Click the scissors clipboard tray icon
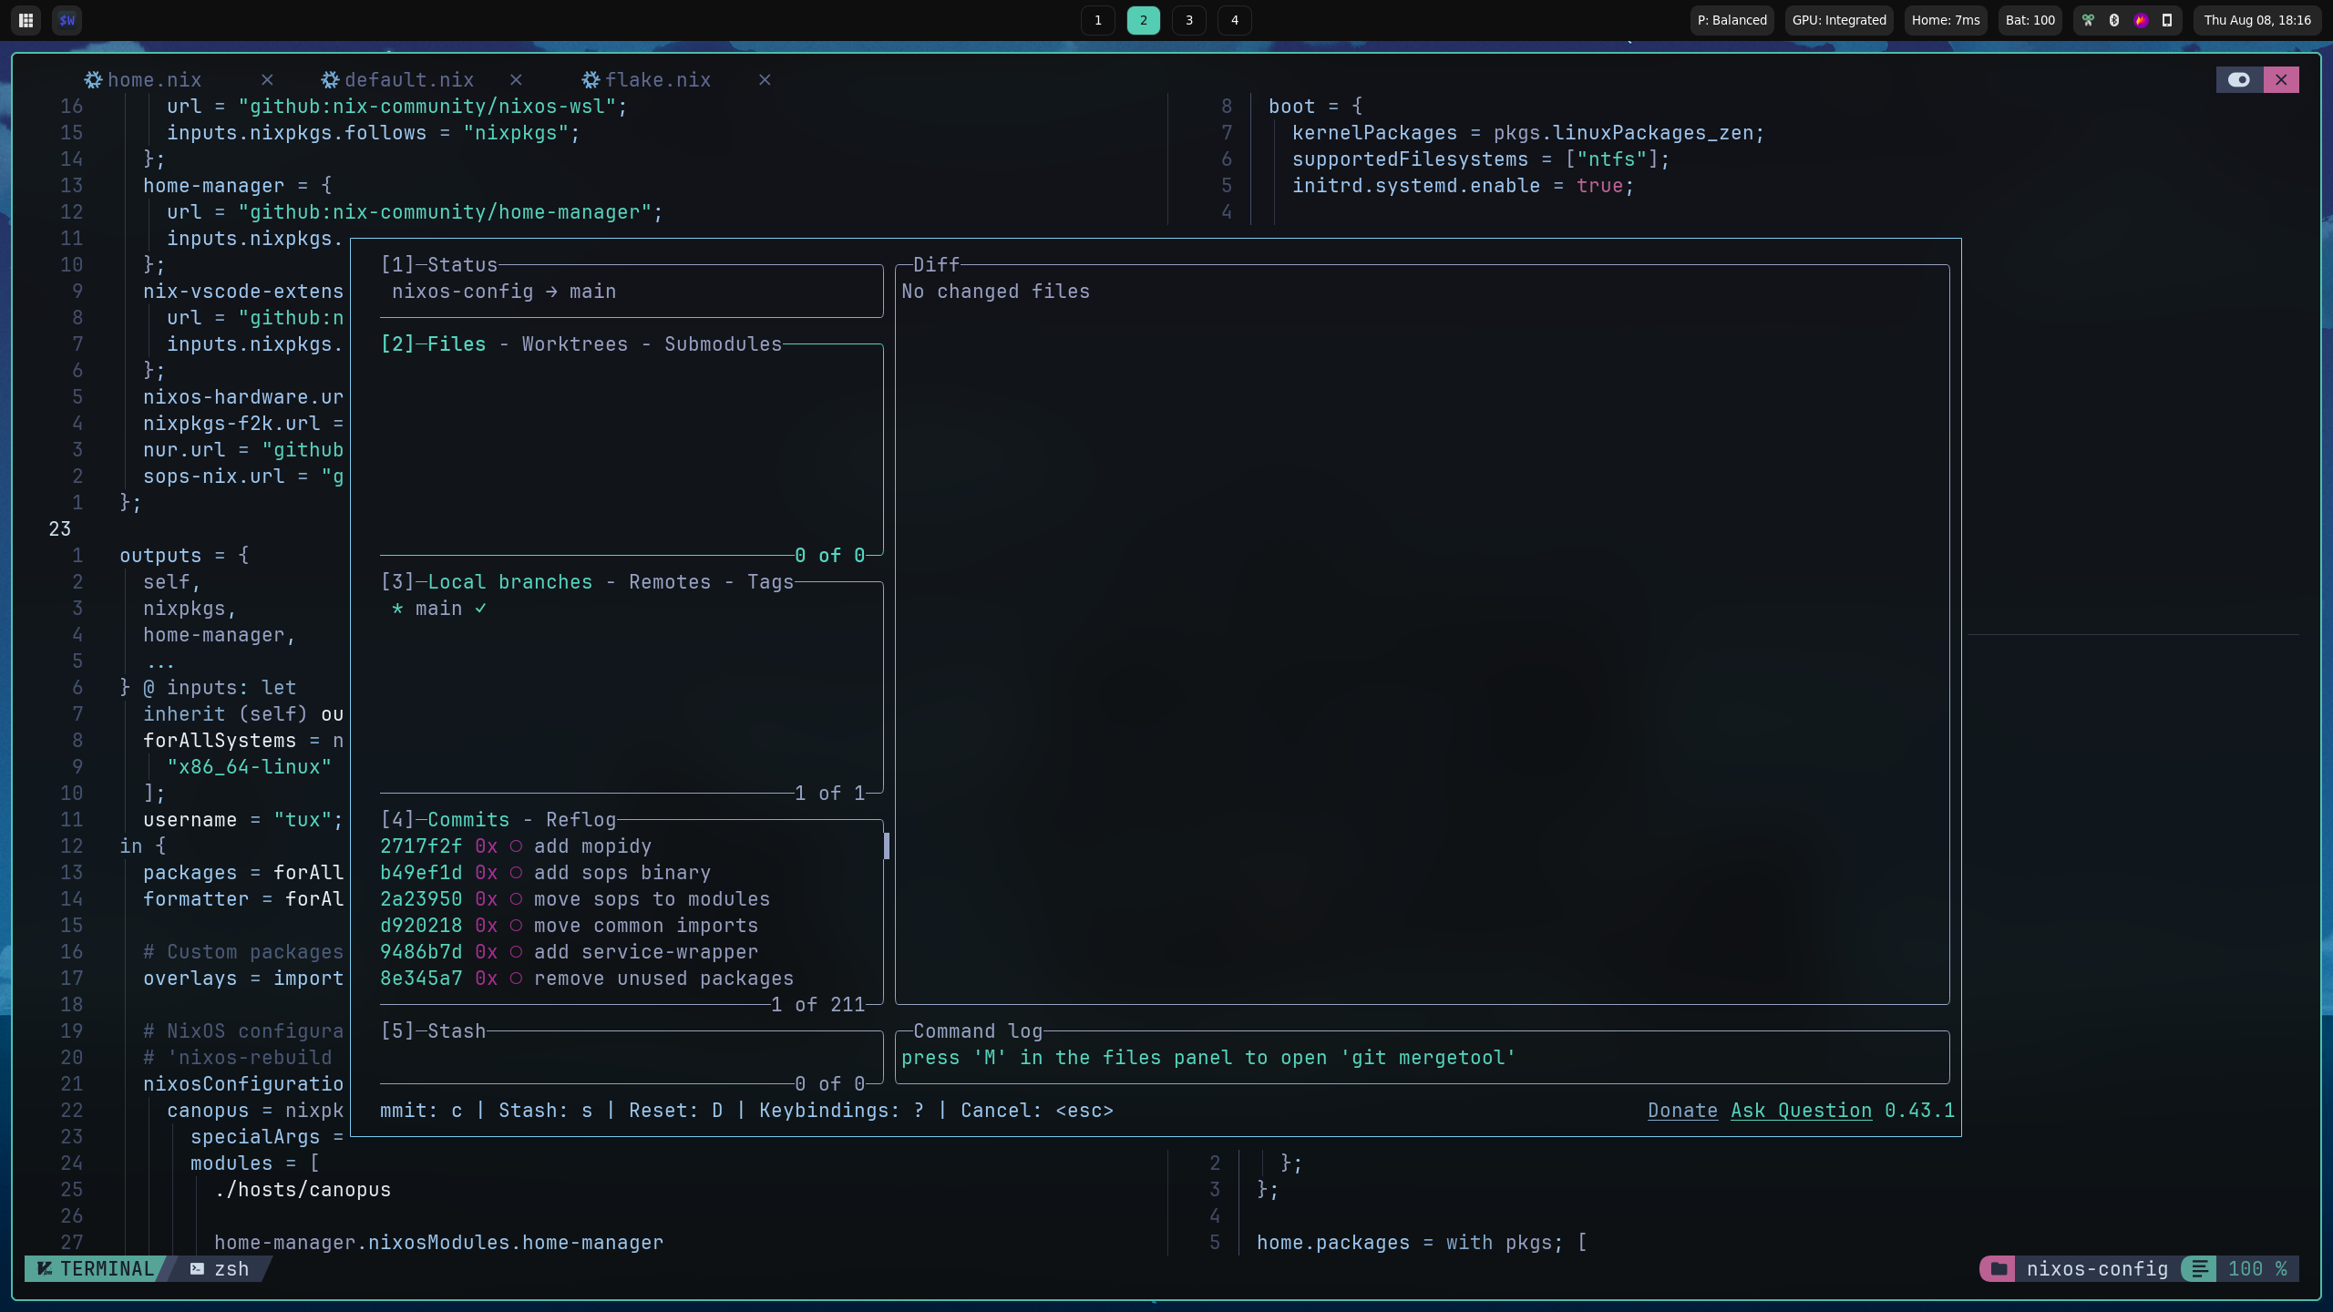This screenshot has width=2333, height=1312. pyautogui.click(x=2088, y=20)
